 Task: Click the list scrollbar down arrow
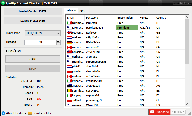pos(187,104)
